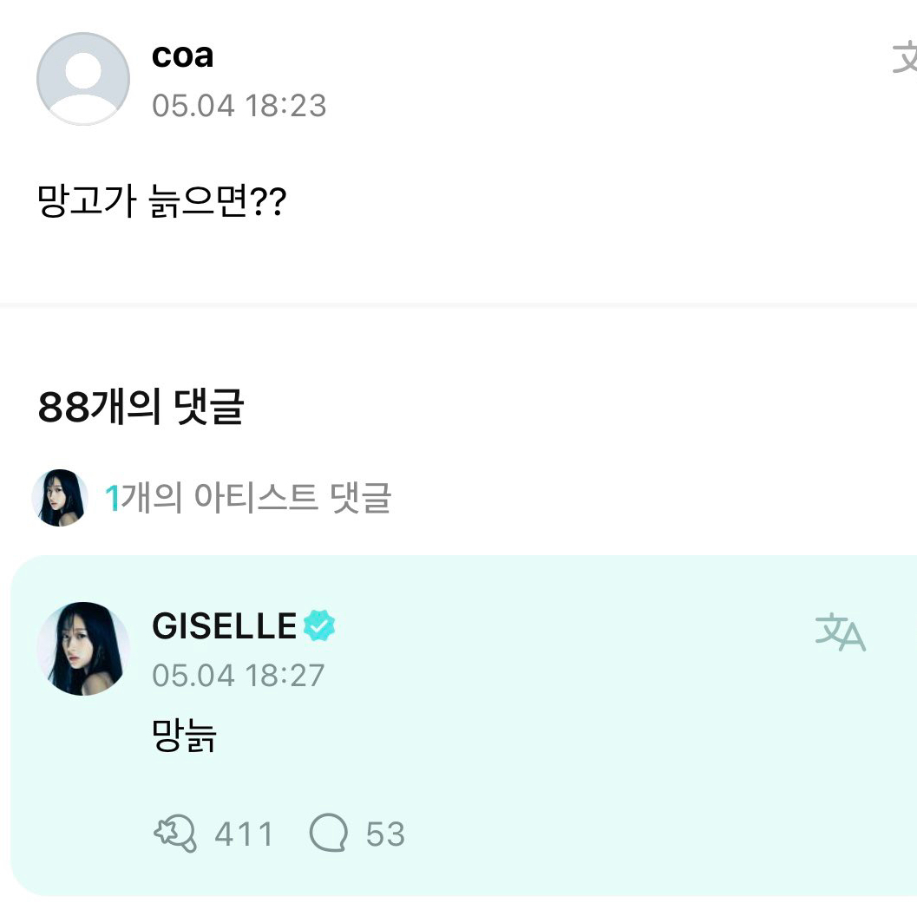Click coa's default profile avatar

83,79
